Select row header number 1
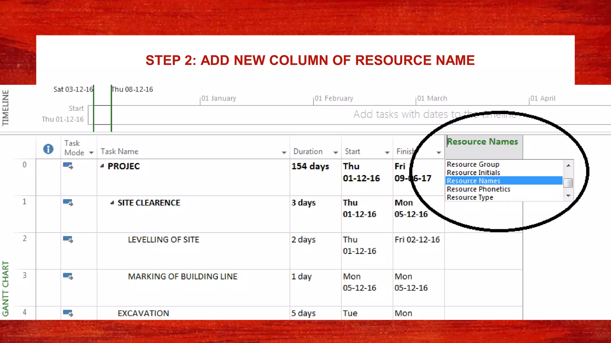This screenshot has width=611, height=343. pyautogui.click(x=24, y=202)
